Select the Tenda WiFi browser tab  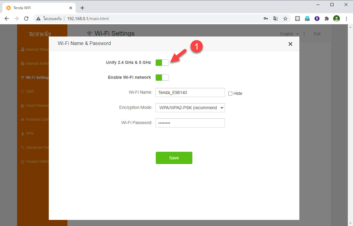coord(39,8)
